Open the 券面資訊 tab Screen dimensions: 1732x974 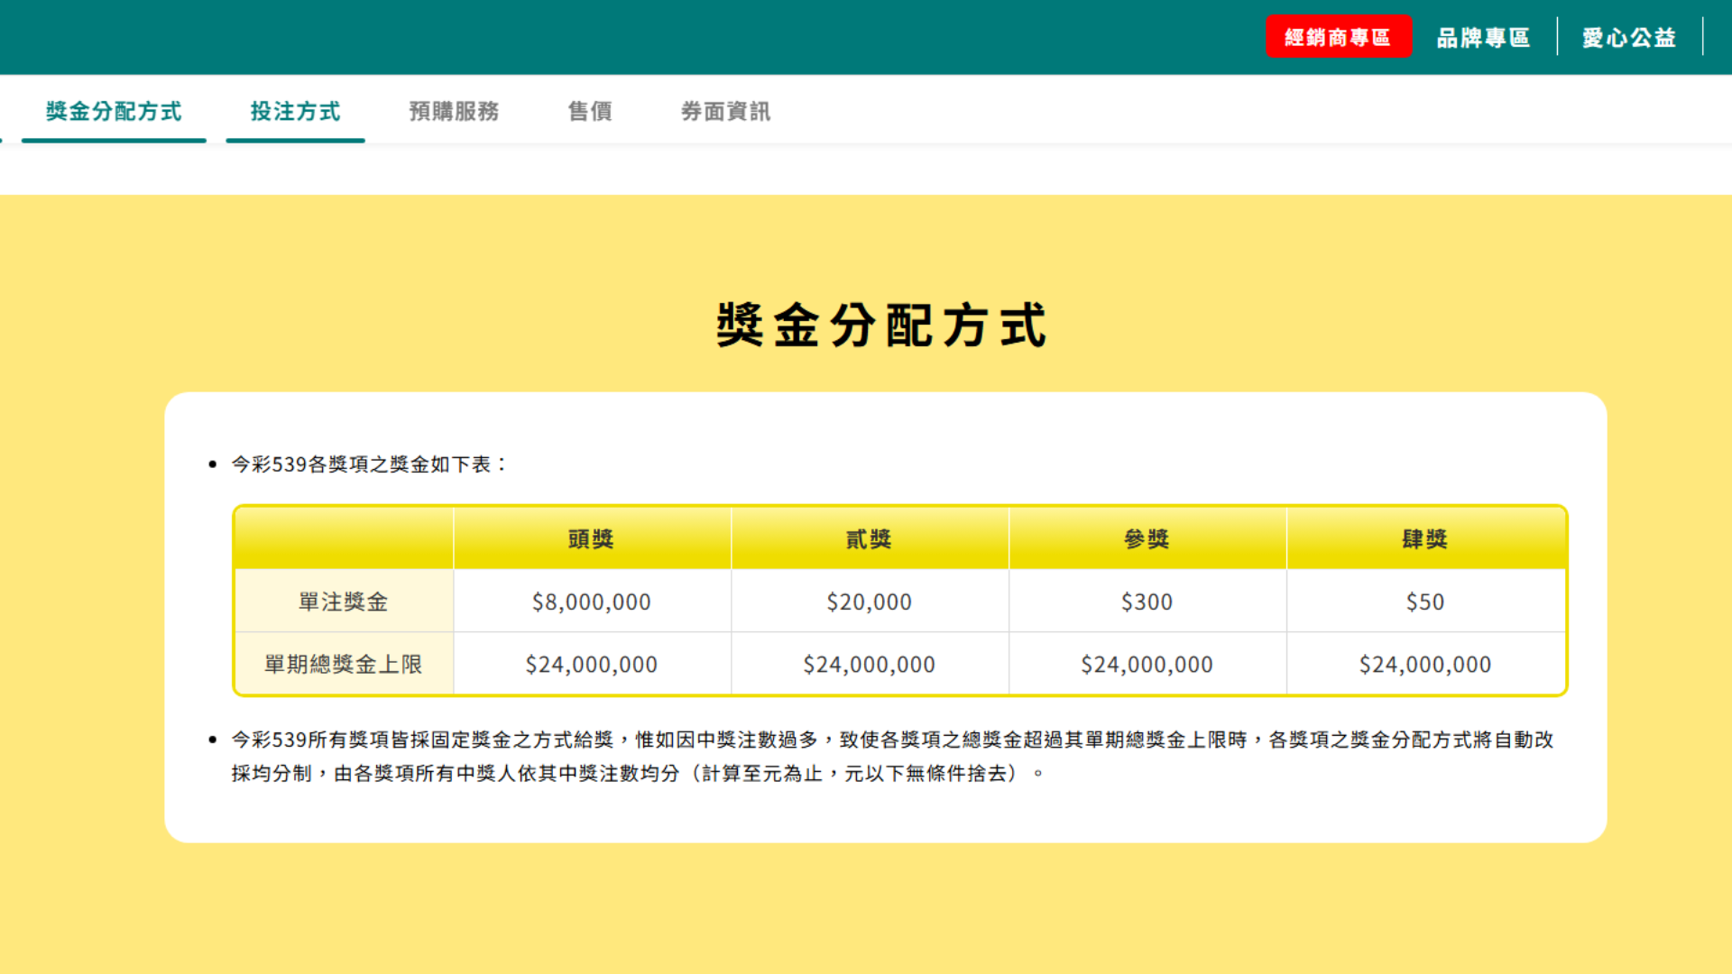pyautogui.click(x=725, y=111)
